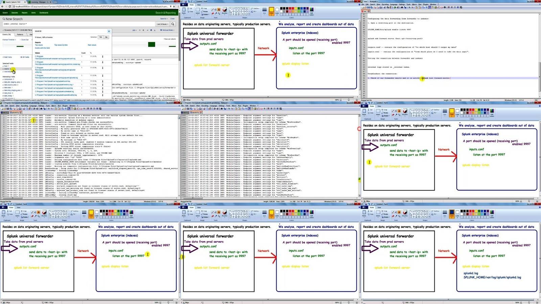
Task: Open Size dropdown in Paint window showing splunkd.log path
Action: (x=445, y=214)
